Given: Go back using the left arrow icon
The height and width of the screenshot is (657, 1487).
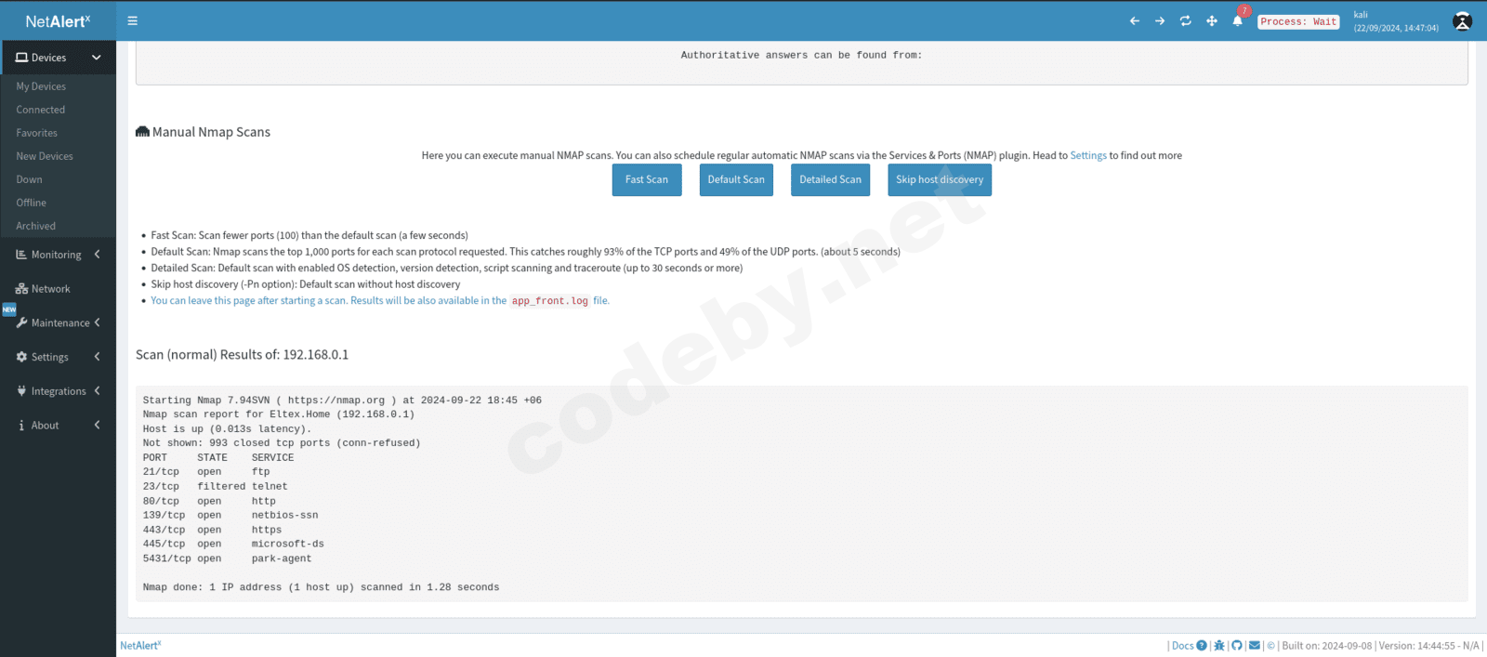Looking at the screenshot, I should [1135, 20].
